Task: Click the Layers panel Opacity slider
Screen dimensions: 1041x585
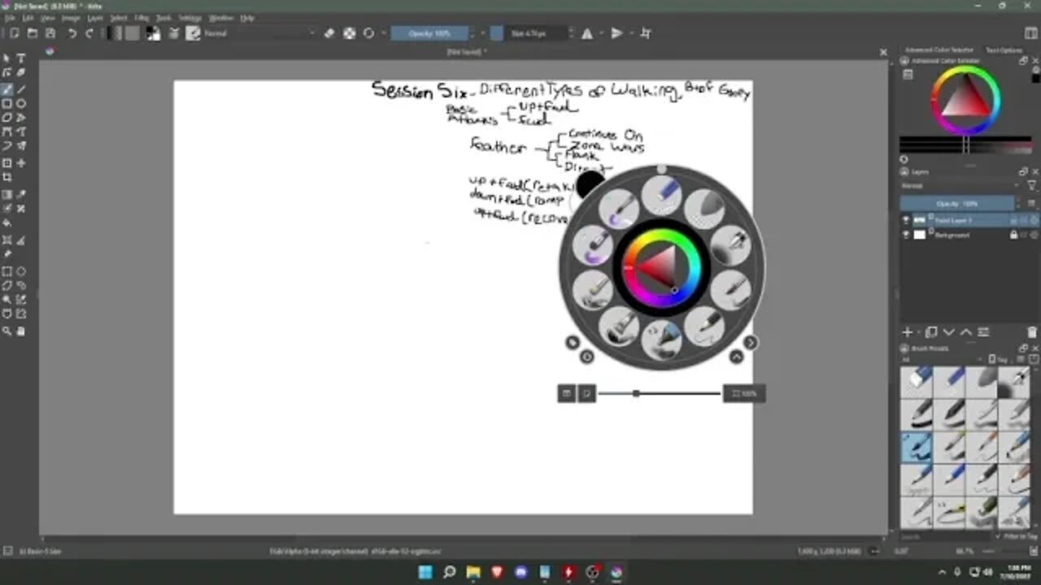Action: click(x=957, y=203)
